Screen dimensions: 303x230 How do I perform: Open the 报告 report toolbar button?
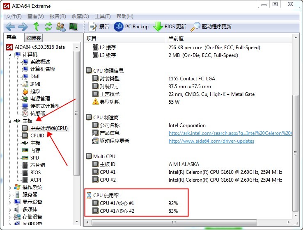[x=99, y=27]
